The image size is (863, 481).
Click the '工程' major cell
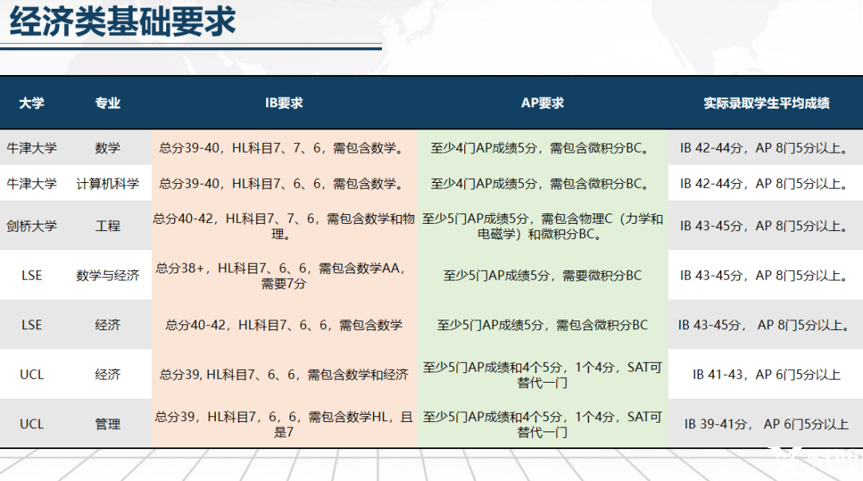(x=107, y=225)
